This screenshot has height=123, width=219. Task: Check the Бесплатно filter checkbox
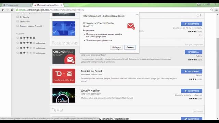(x=17, y=21)
